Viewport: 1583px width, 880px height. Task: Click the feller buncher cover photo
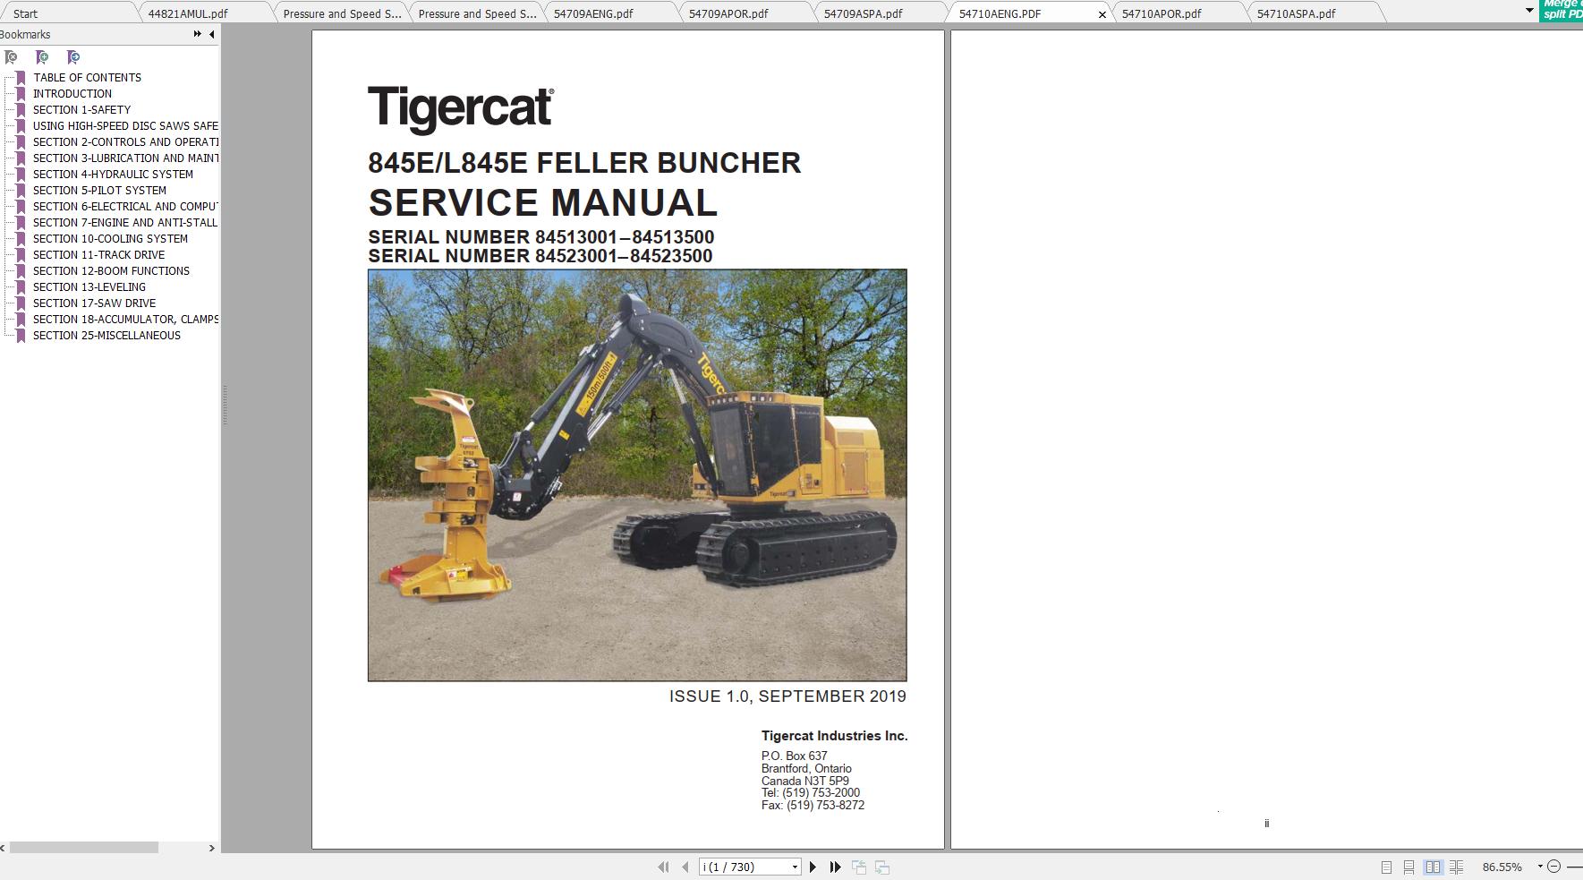click(x=637, y=475)
